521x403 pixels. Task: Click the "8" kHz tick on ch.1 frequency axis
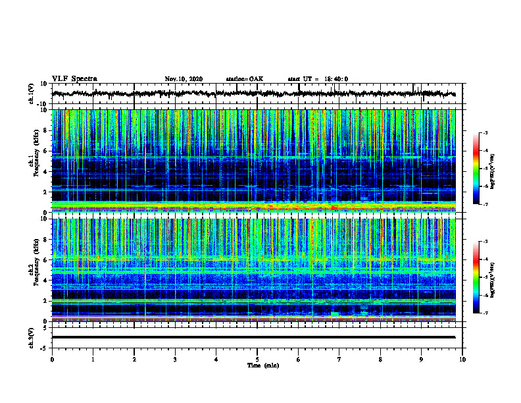point(45,130)
